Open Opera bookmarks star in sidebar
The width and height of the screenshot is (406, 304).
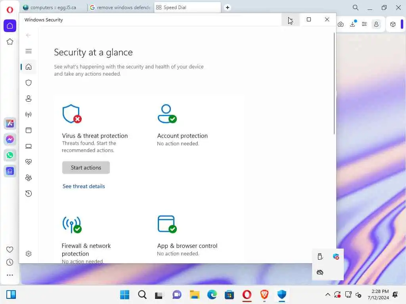(10, 42)
